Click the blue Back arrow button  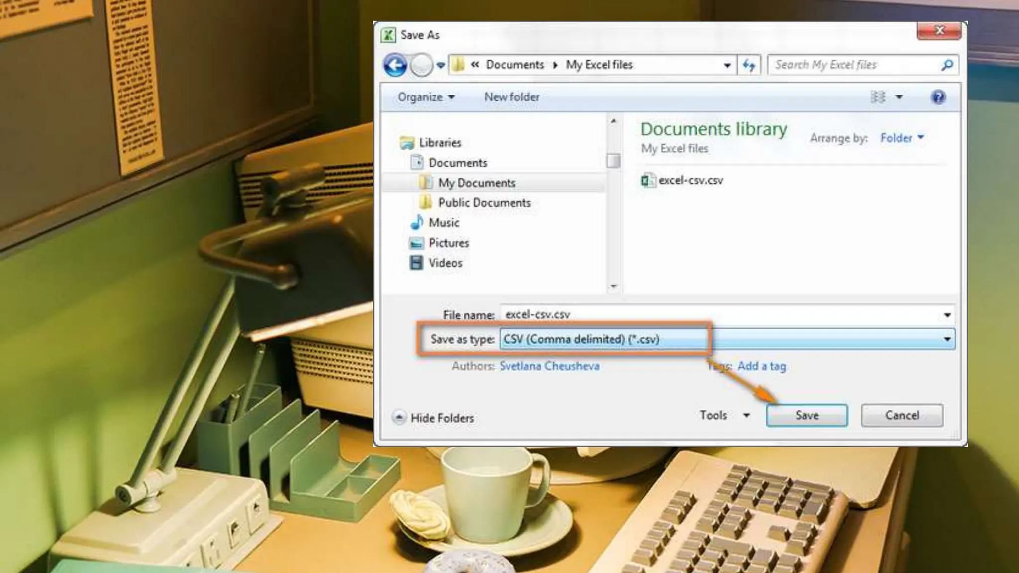395,65
